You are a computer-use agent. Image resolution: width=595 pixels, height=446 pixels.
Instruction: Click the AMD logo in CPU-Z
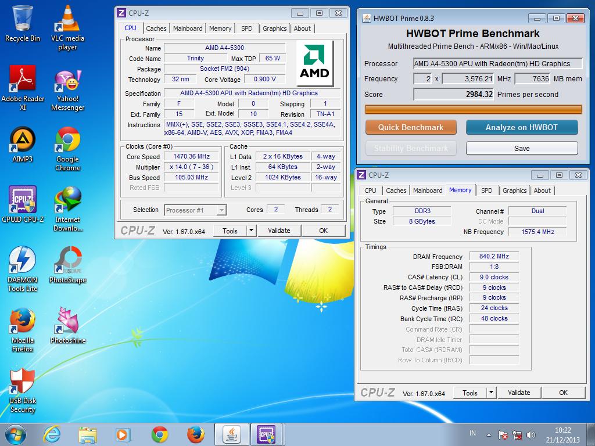(x=315, y=63)
